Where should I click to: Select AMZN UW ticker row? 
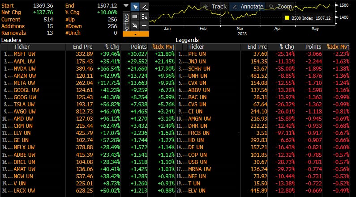[88, 76]
